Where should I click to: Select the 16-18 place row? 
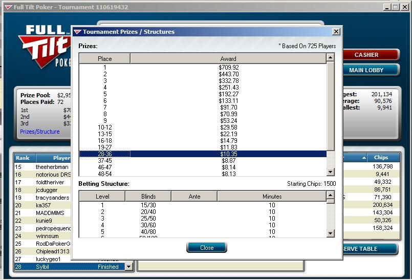click(203, 141)
